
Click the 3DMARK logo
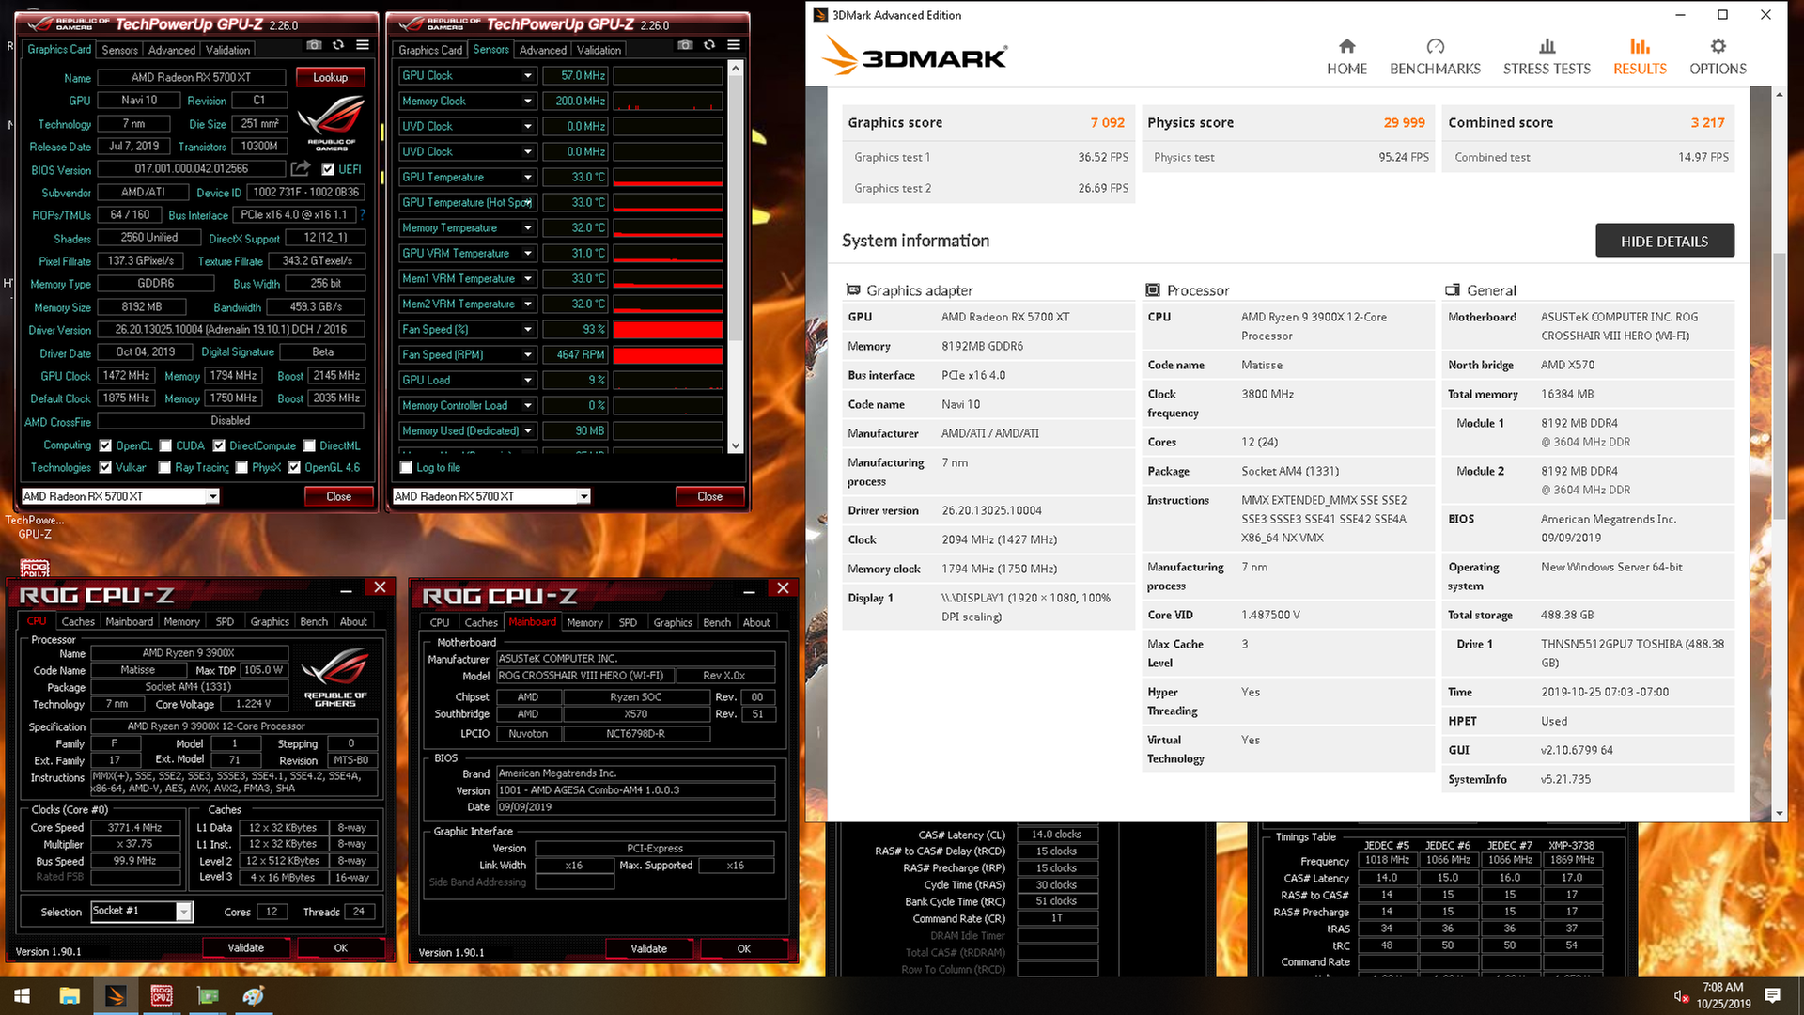click(x=913, y=56)
